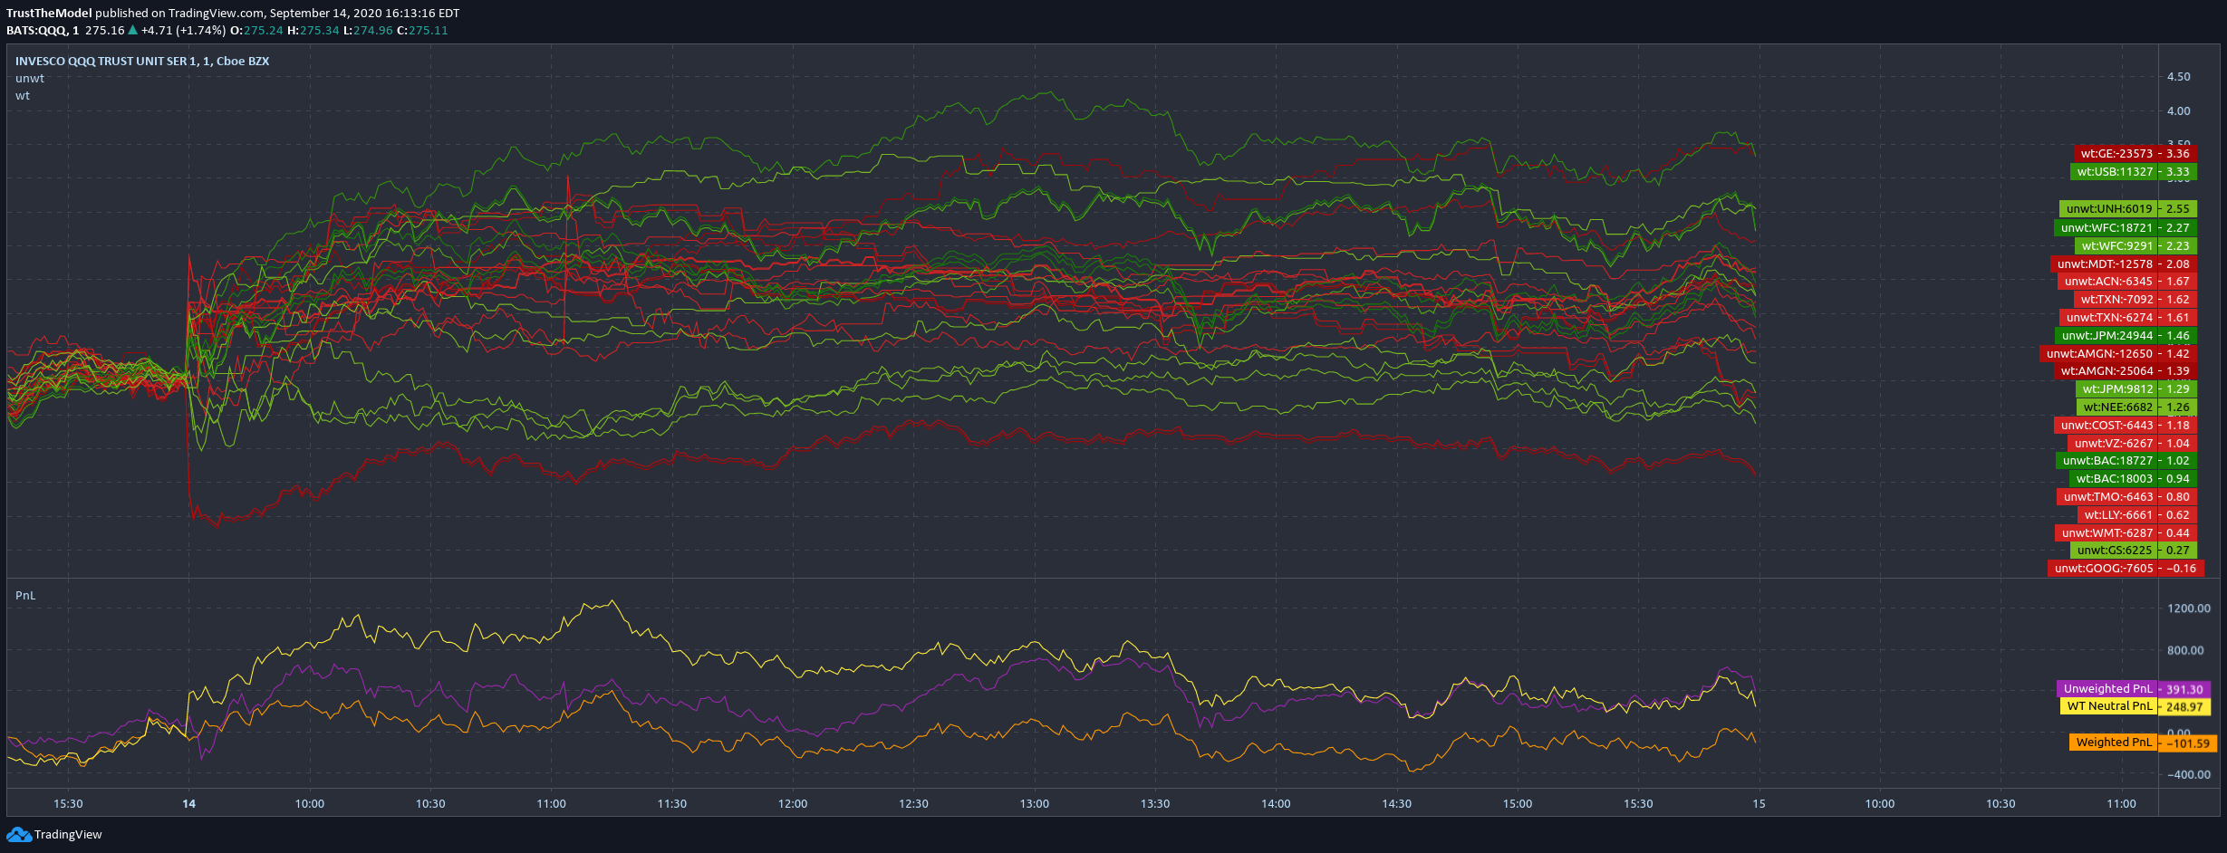
Task: Click the -400.00 PnL axis value
Action: click(x=2189, y=774)
